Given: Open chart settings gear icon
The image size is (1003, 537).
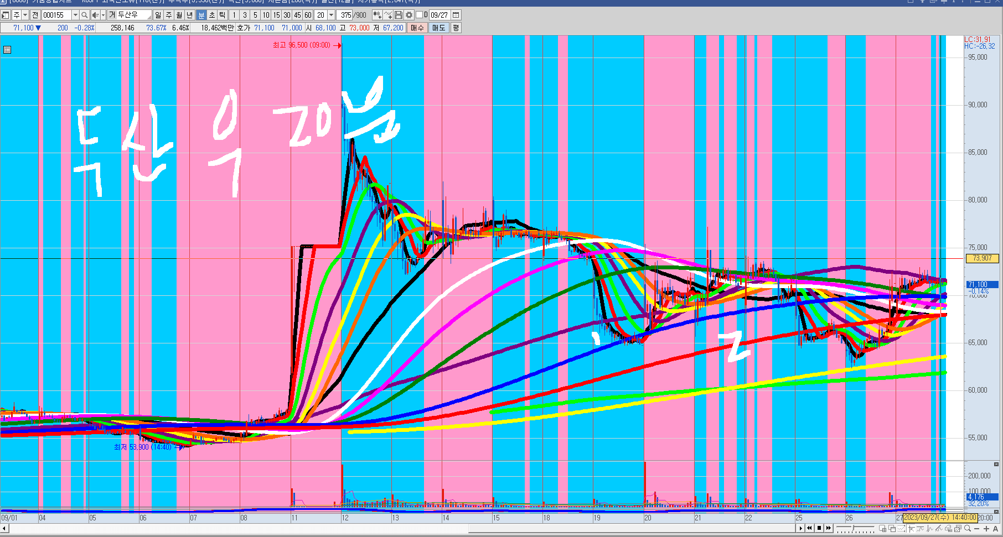Looking at the screenshot, I should click(409, 15).
